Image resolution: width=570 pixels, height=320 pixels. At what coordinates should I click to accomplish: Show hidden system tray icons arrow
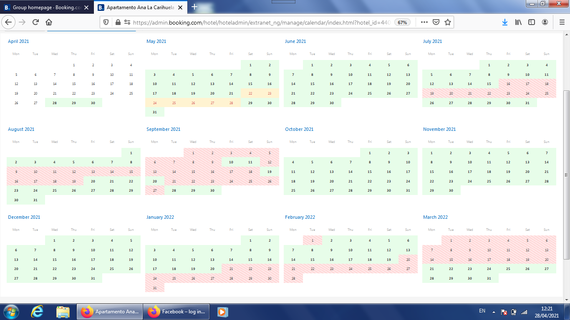(x=494, y=312)
